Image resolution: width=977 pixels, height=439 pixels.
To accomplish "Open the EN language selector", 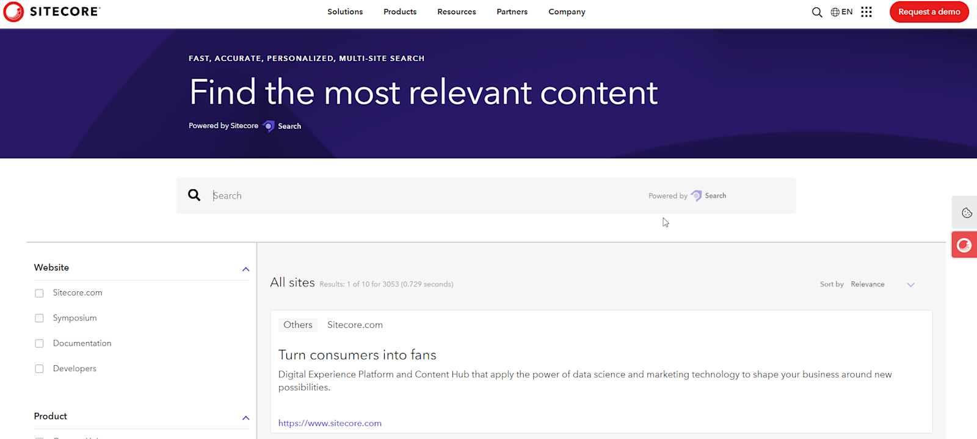I will [841, 12].
